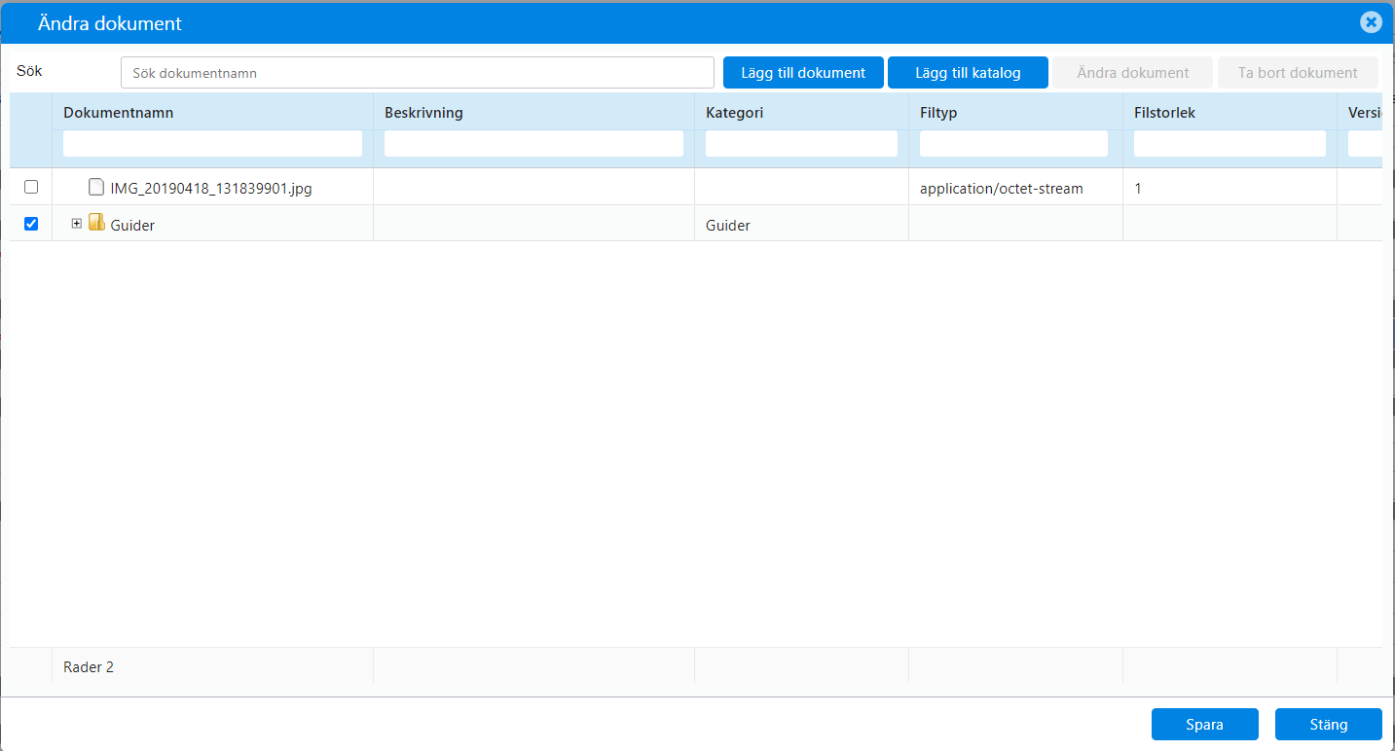The image size is (1395, 751).
Task: Click the Ta bort dokument button
Action: tap(1298, 73)
